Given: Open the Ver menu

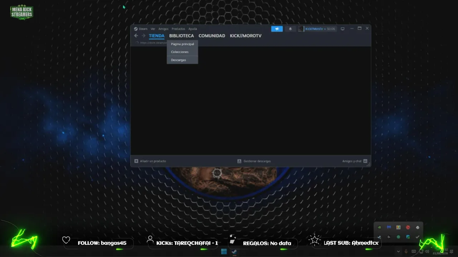Looking at the screenshot, I should pyautogui.click(x=153, y=29).
